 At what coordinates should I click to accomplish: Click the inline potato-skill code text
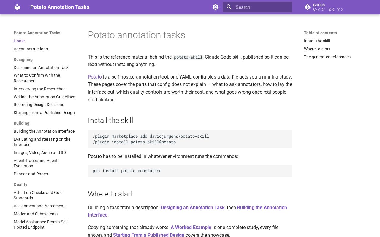(188, 57)
